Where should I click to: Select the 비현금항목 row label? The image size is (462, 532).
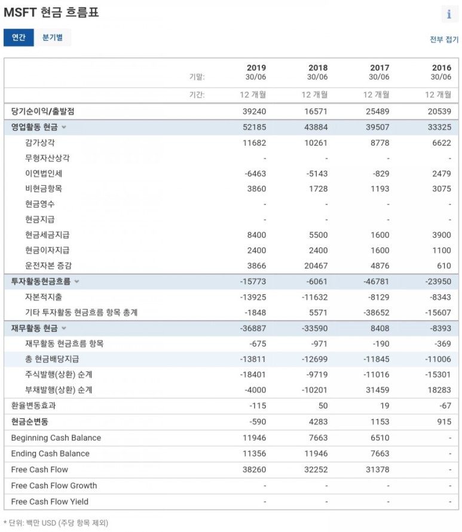point(44,189)
